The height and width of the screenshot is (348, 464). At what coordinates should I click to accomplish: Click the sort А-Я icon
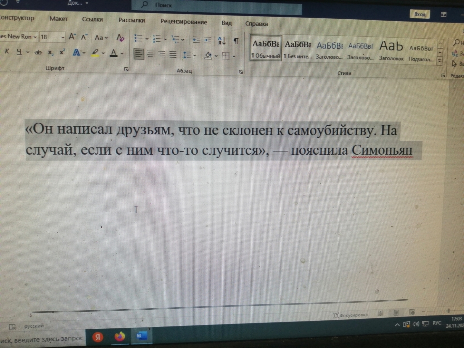(x=222, y=41)
